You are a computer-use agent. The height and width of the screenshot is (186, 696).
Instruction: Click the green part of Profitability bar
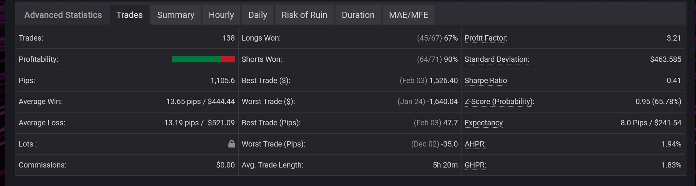(197, 60)
